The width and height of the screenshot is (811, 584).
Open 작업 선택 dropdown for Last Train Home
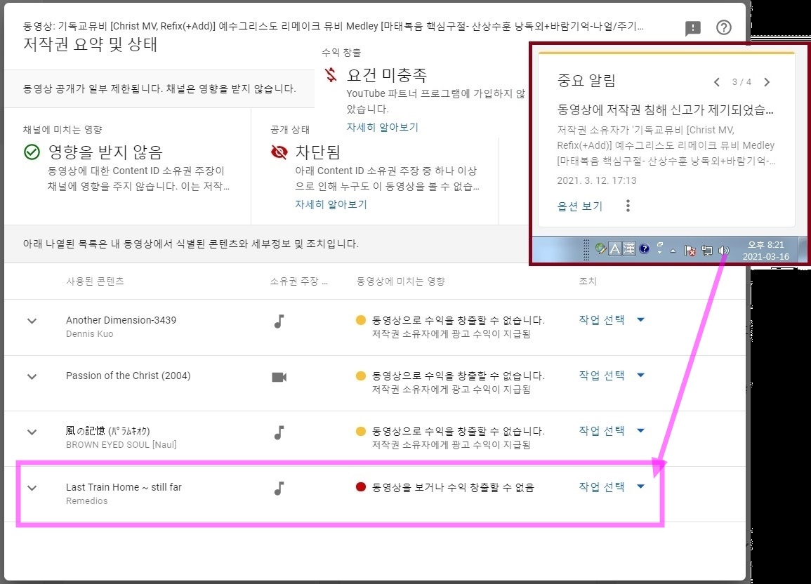click(612, 486)
